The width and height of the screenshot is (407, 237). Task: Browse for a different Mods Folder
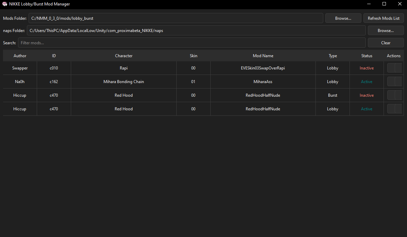(343, 18)
